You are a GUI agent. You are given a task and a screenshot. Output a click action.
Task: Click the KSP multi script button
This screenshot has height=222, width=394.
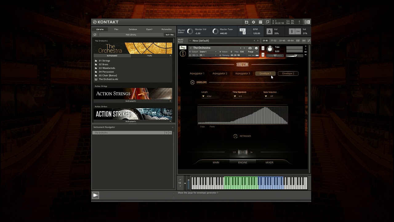click(x=298, y=41)
